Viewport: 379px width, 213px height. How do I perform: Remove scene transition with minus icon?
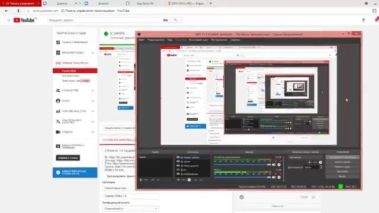315,162
